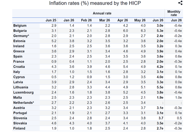This screenshot has height=133, width=186.
Task: Select the Germany* row label
Action: coord(21,36)
